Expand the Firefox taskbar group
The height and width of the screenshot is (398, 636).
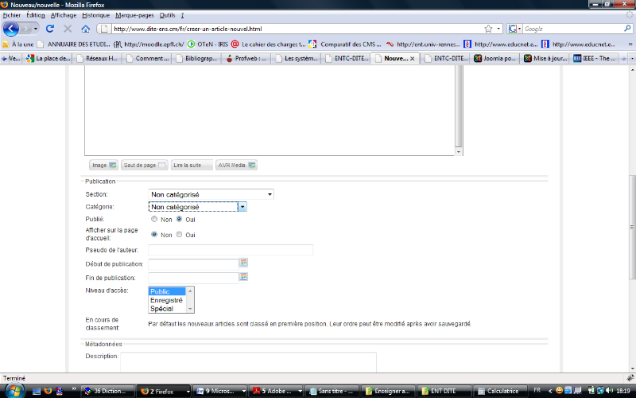(x=188, y=391)
